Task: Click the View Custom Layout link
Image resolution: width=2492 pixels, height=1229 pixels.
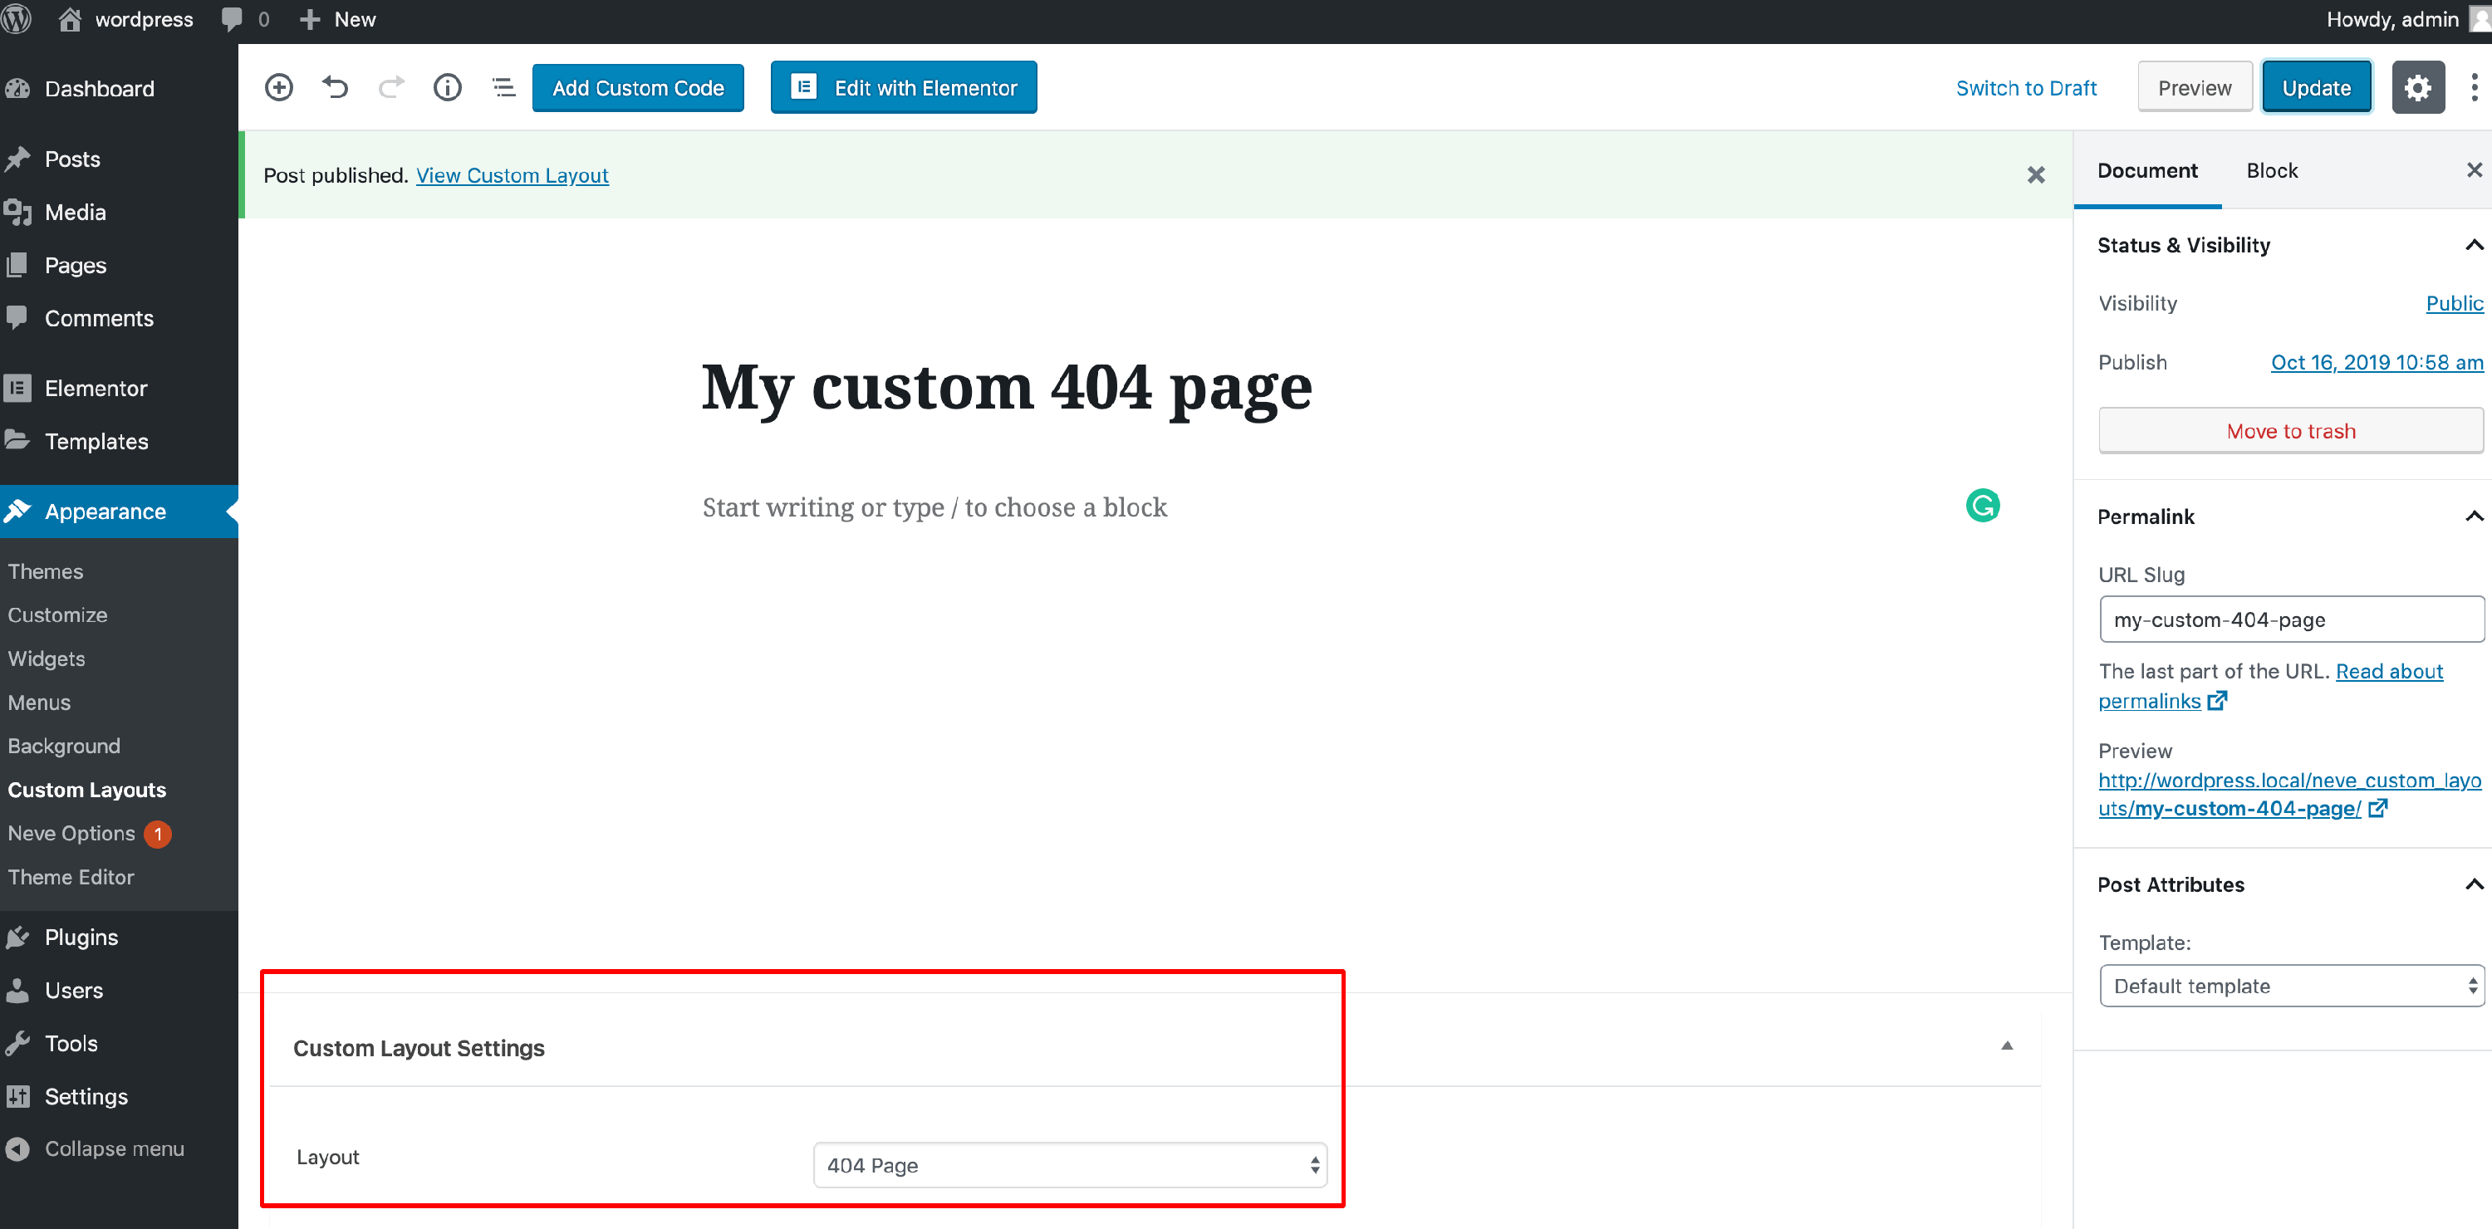Action: (x=512, y=175)
